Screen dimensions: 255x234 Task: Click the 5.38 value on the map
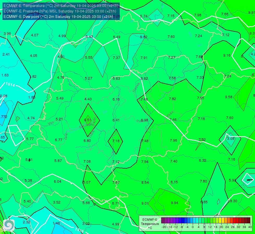click(x=28, y=181)
